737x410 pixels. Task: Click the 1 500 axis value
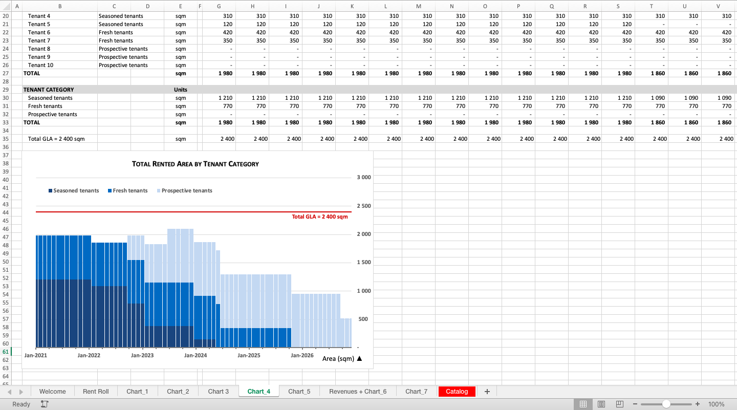pos(364,263)
